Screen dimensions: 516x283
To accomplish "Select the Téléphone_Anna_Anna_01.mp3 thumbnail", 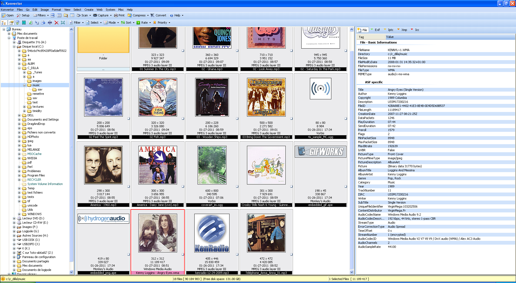I will pos(266,242).
